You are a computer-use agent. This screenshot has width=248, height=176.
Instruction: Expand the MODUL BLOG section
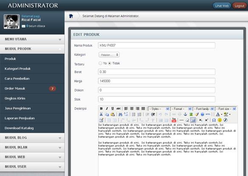click(32, 137)
